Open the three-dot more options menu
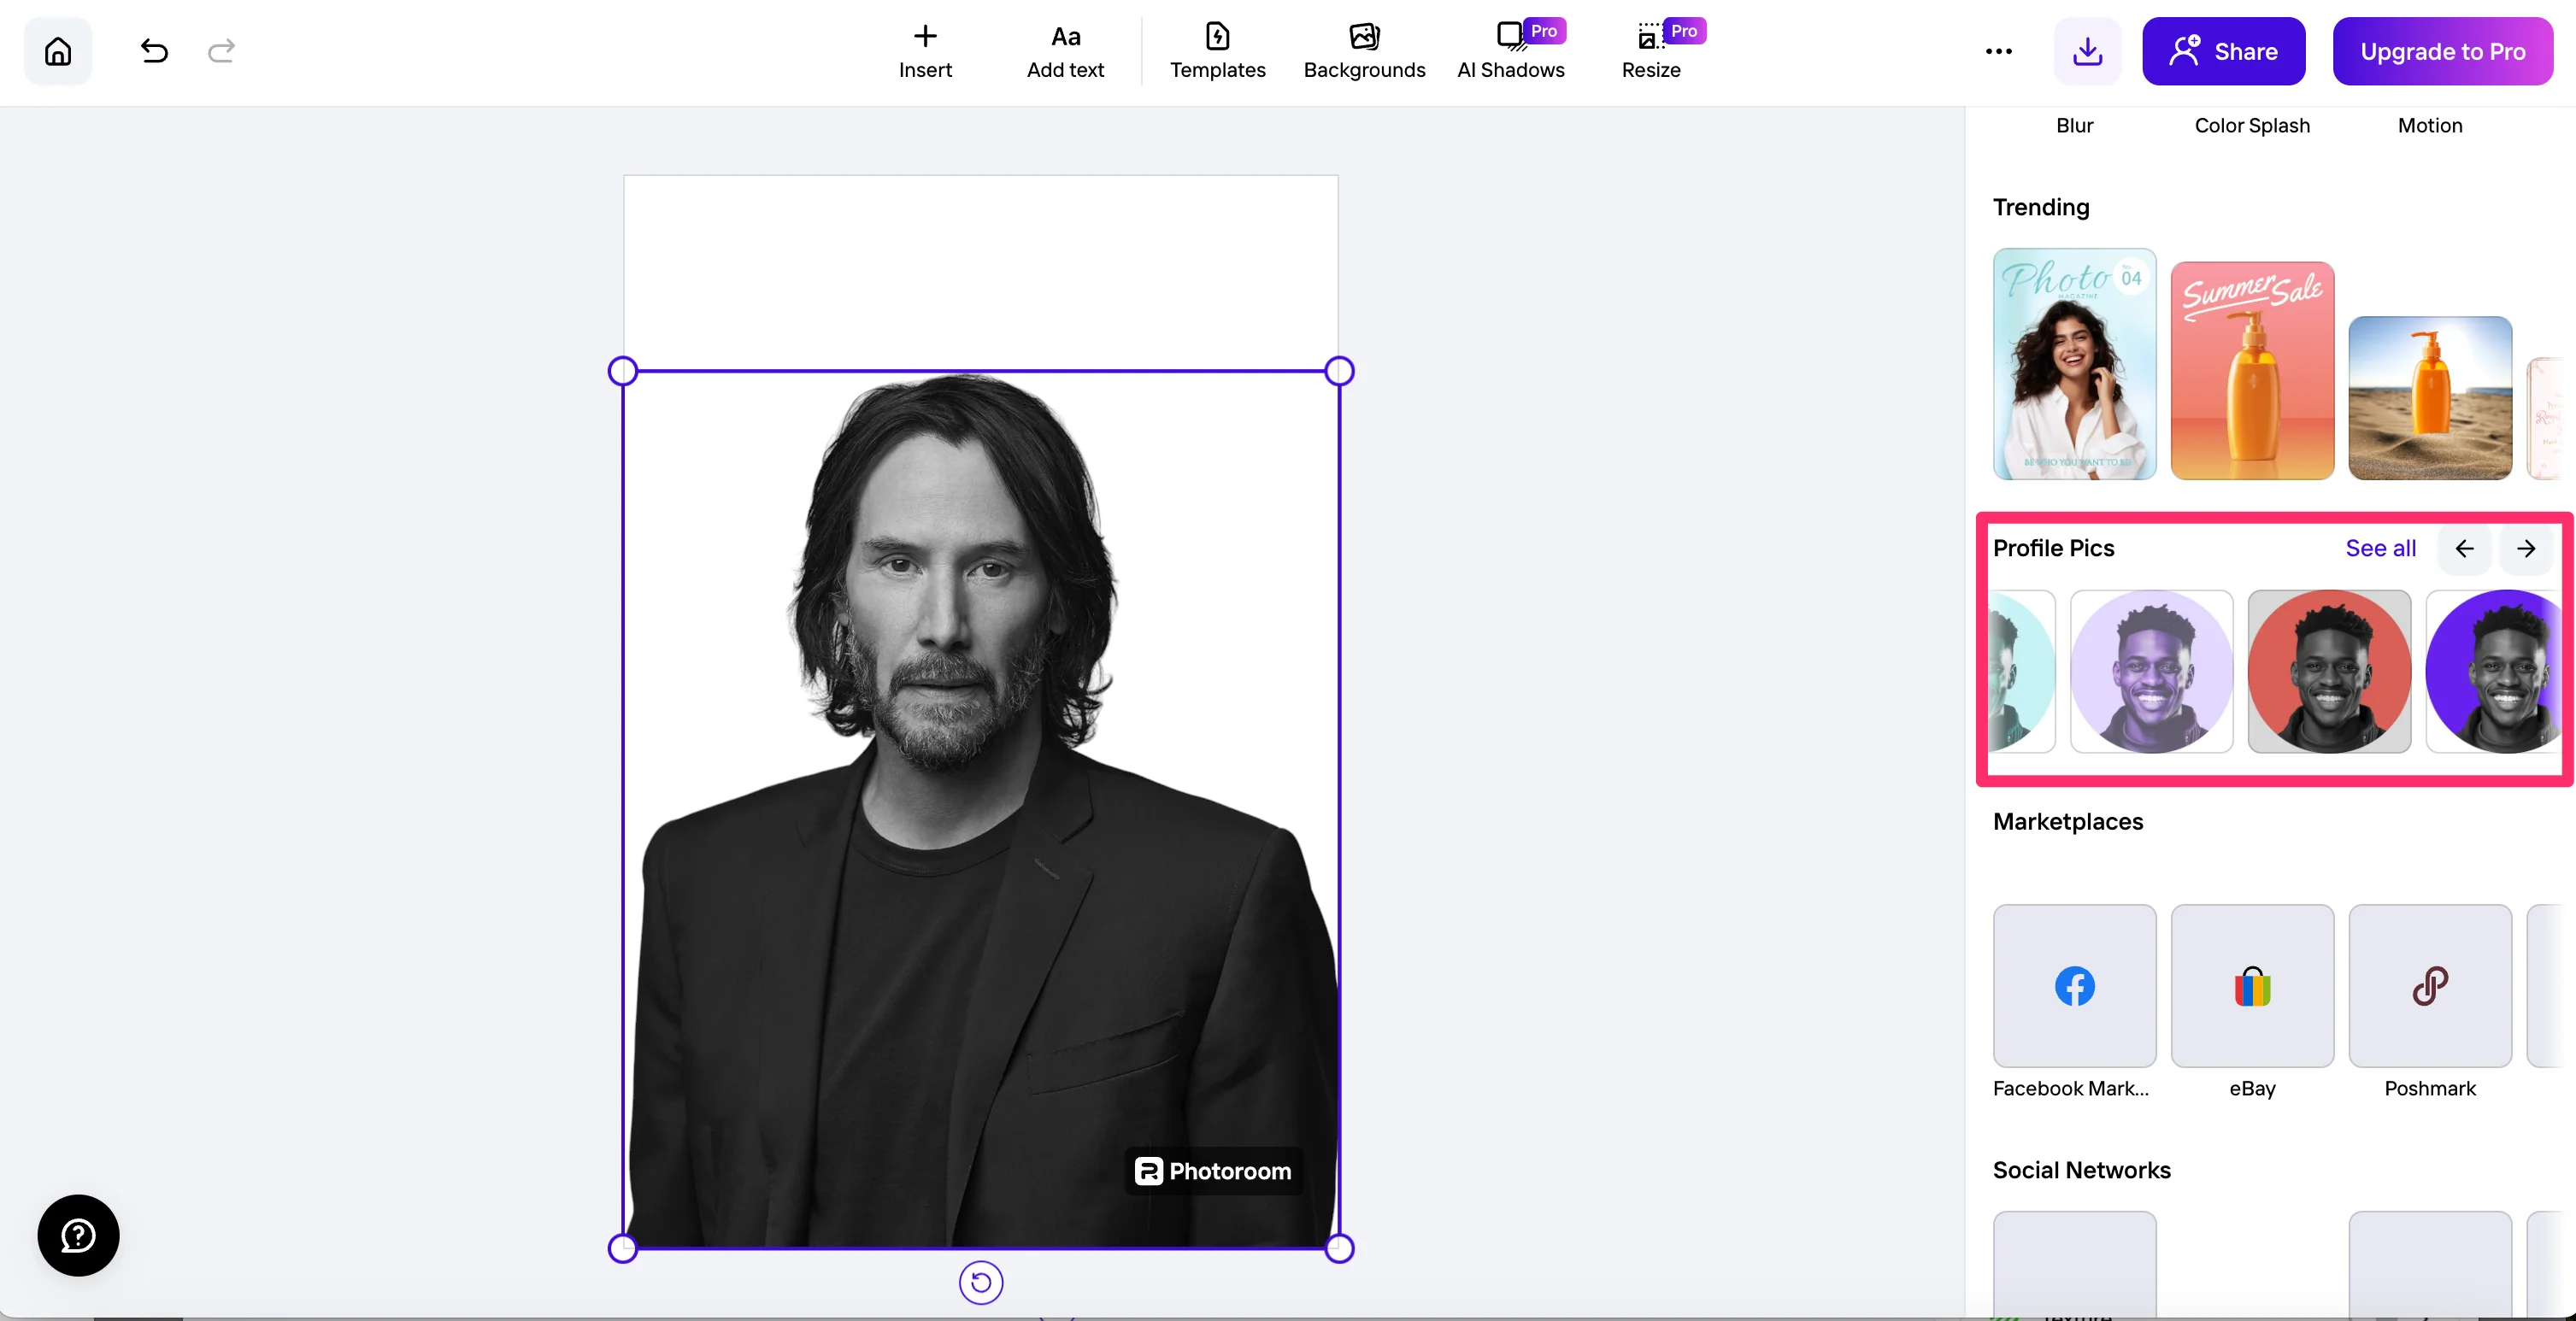Screen dimensions: 2576x1321 (1998, 51)
